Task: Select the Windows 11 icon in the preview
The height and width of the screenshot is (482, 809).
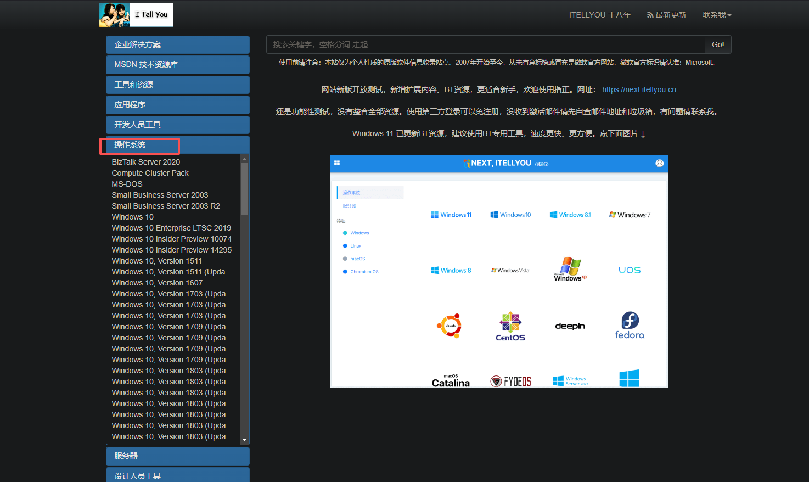Action: coord(451,214)
